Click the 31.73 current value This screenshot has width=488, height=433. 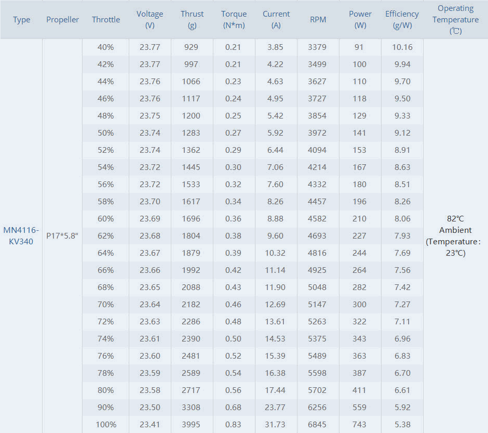(x=276, y=424)
